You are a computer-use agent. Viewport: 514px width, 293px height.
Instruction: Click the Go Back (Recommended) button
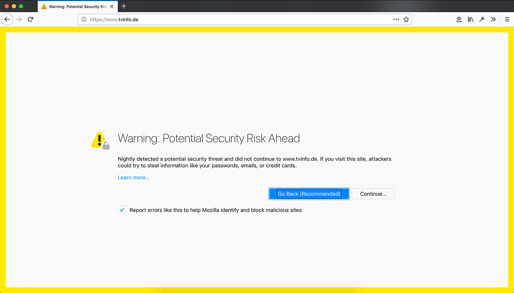(309, 194)
